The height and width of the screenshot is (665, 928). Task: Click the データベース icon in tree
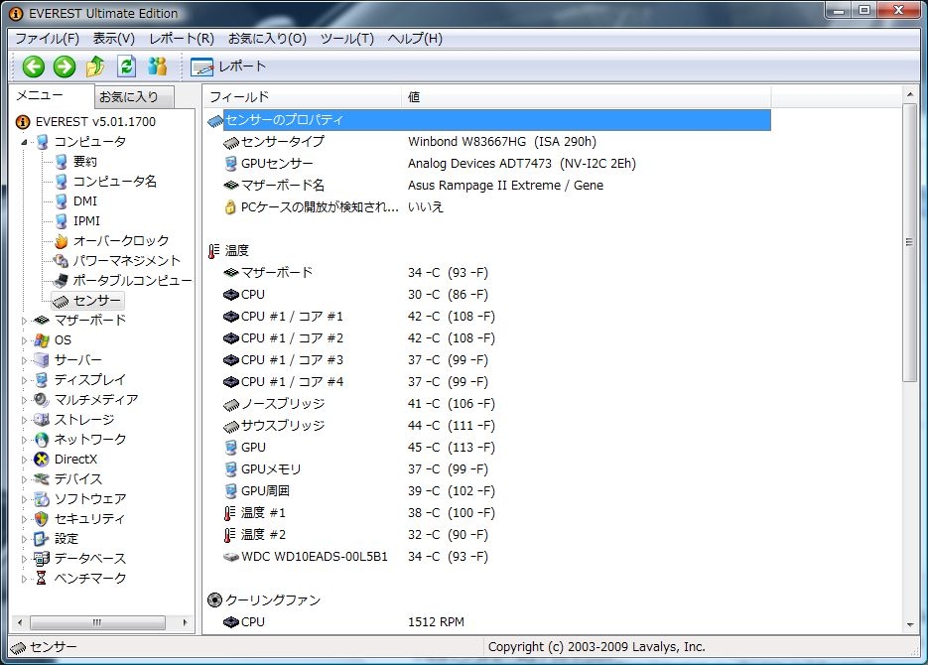[41, 559]
